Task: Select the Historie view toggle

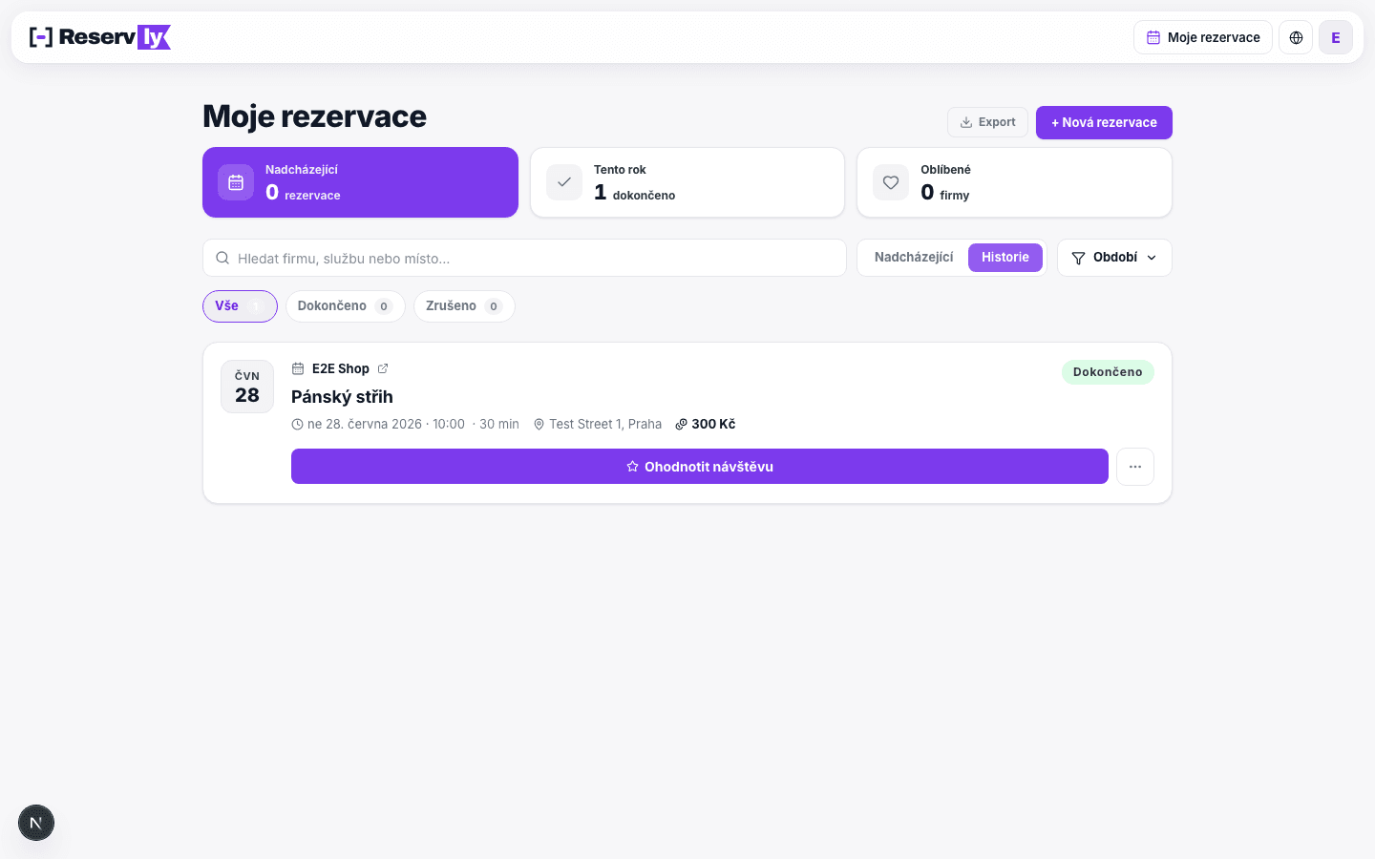Action: point(1005,258)
